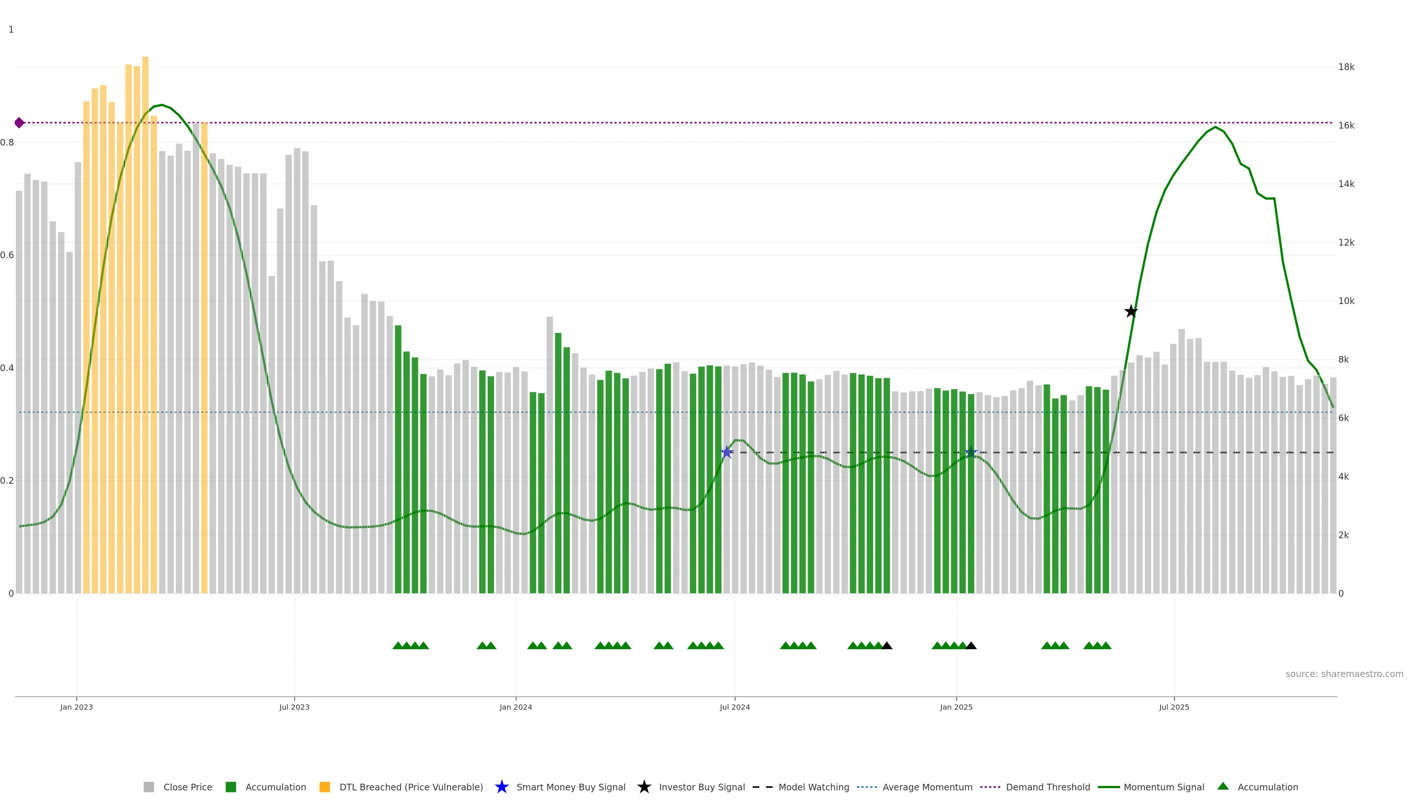Click the Jan 2024 x-axis label

click(x=515, y=707)
